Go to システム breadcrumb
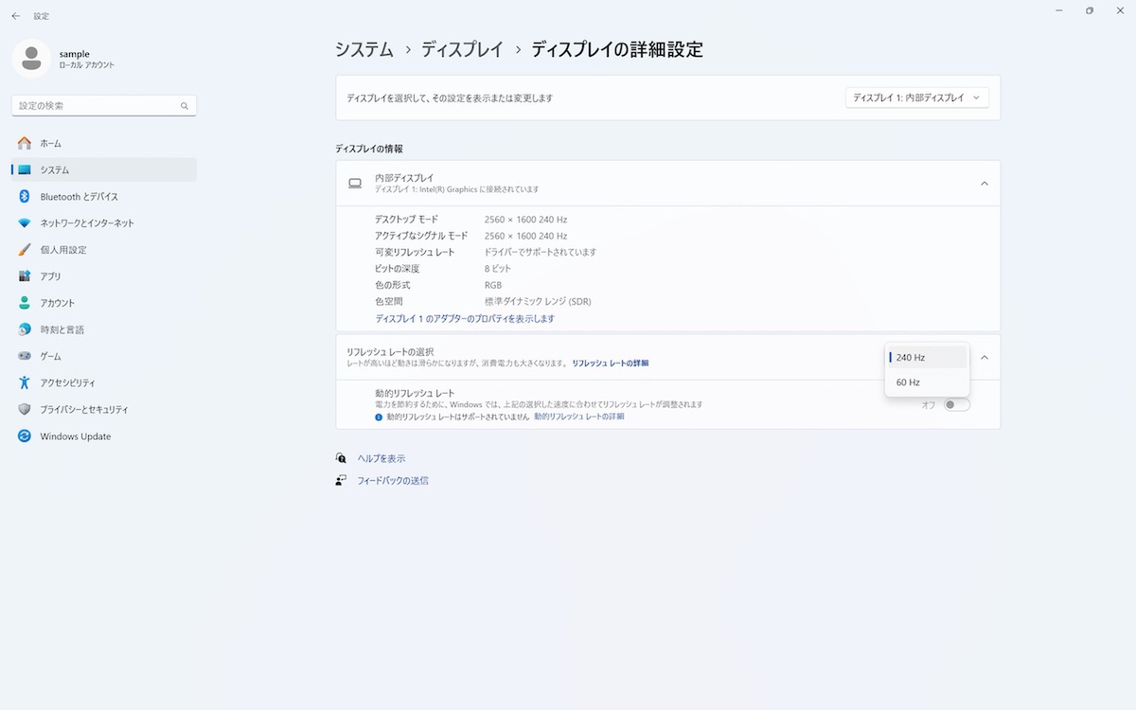The image size is (1136, 710). click(364, 50)
